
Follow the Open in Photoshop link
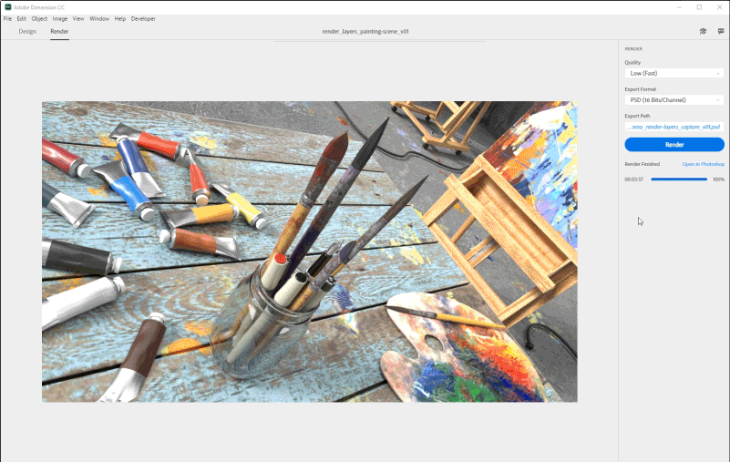703,164
